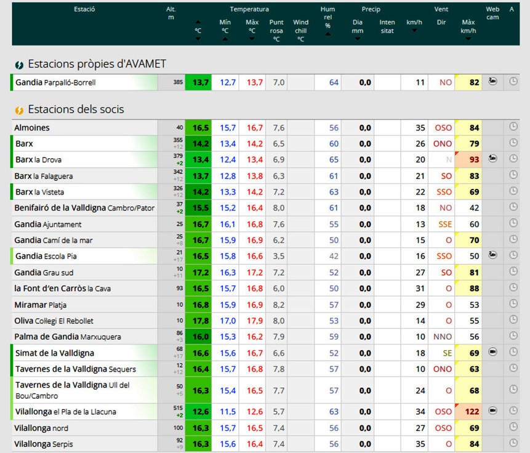The width and height of the screenshot is (530, 453).
Task: Sort temperature descending with down arrow below °C
Action: 198,39
